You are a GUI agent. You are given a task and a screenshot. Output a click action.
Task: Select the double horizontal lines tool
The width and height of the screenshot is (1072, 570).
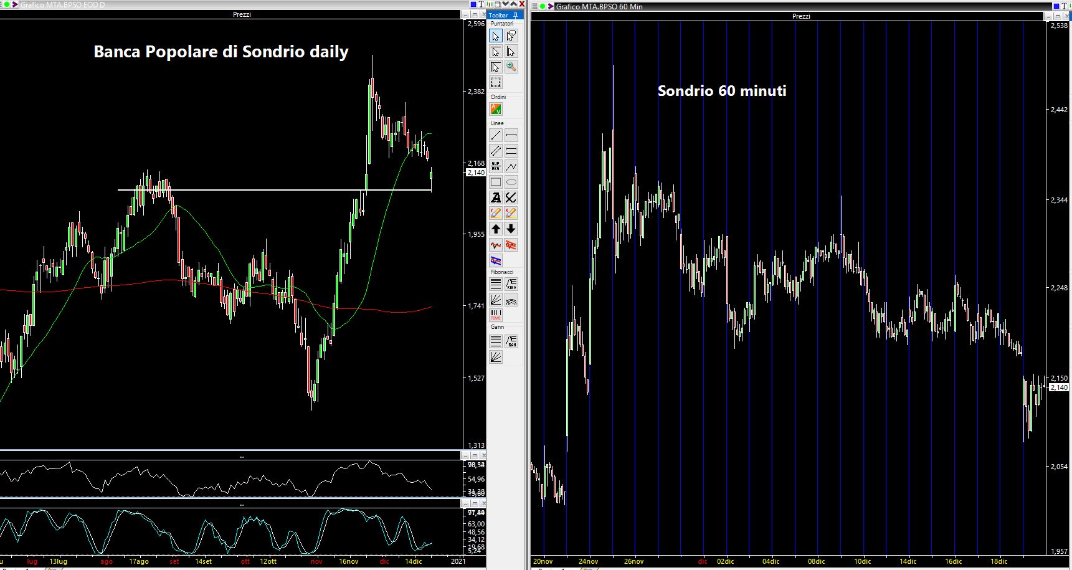(511, 151)
